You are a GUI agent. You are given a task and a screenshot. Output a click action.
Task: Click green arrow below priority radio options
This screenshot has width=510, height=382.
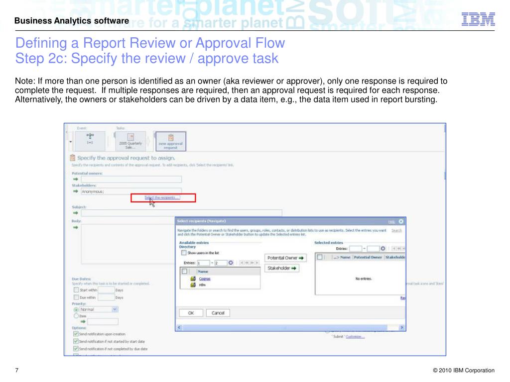(x=83, y=322)
